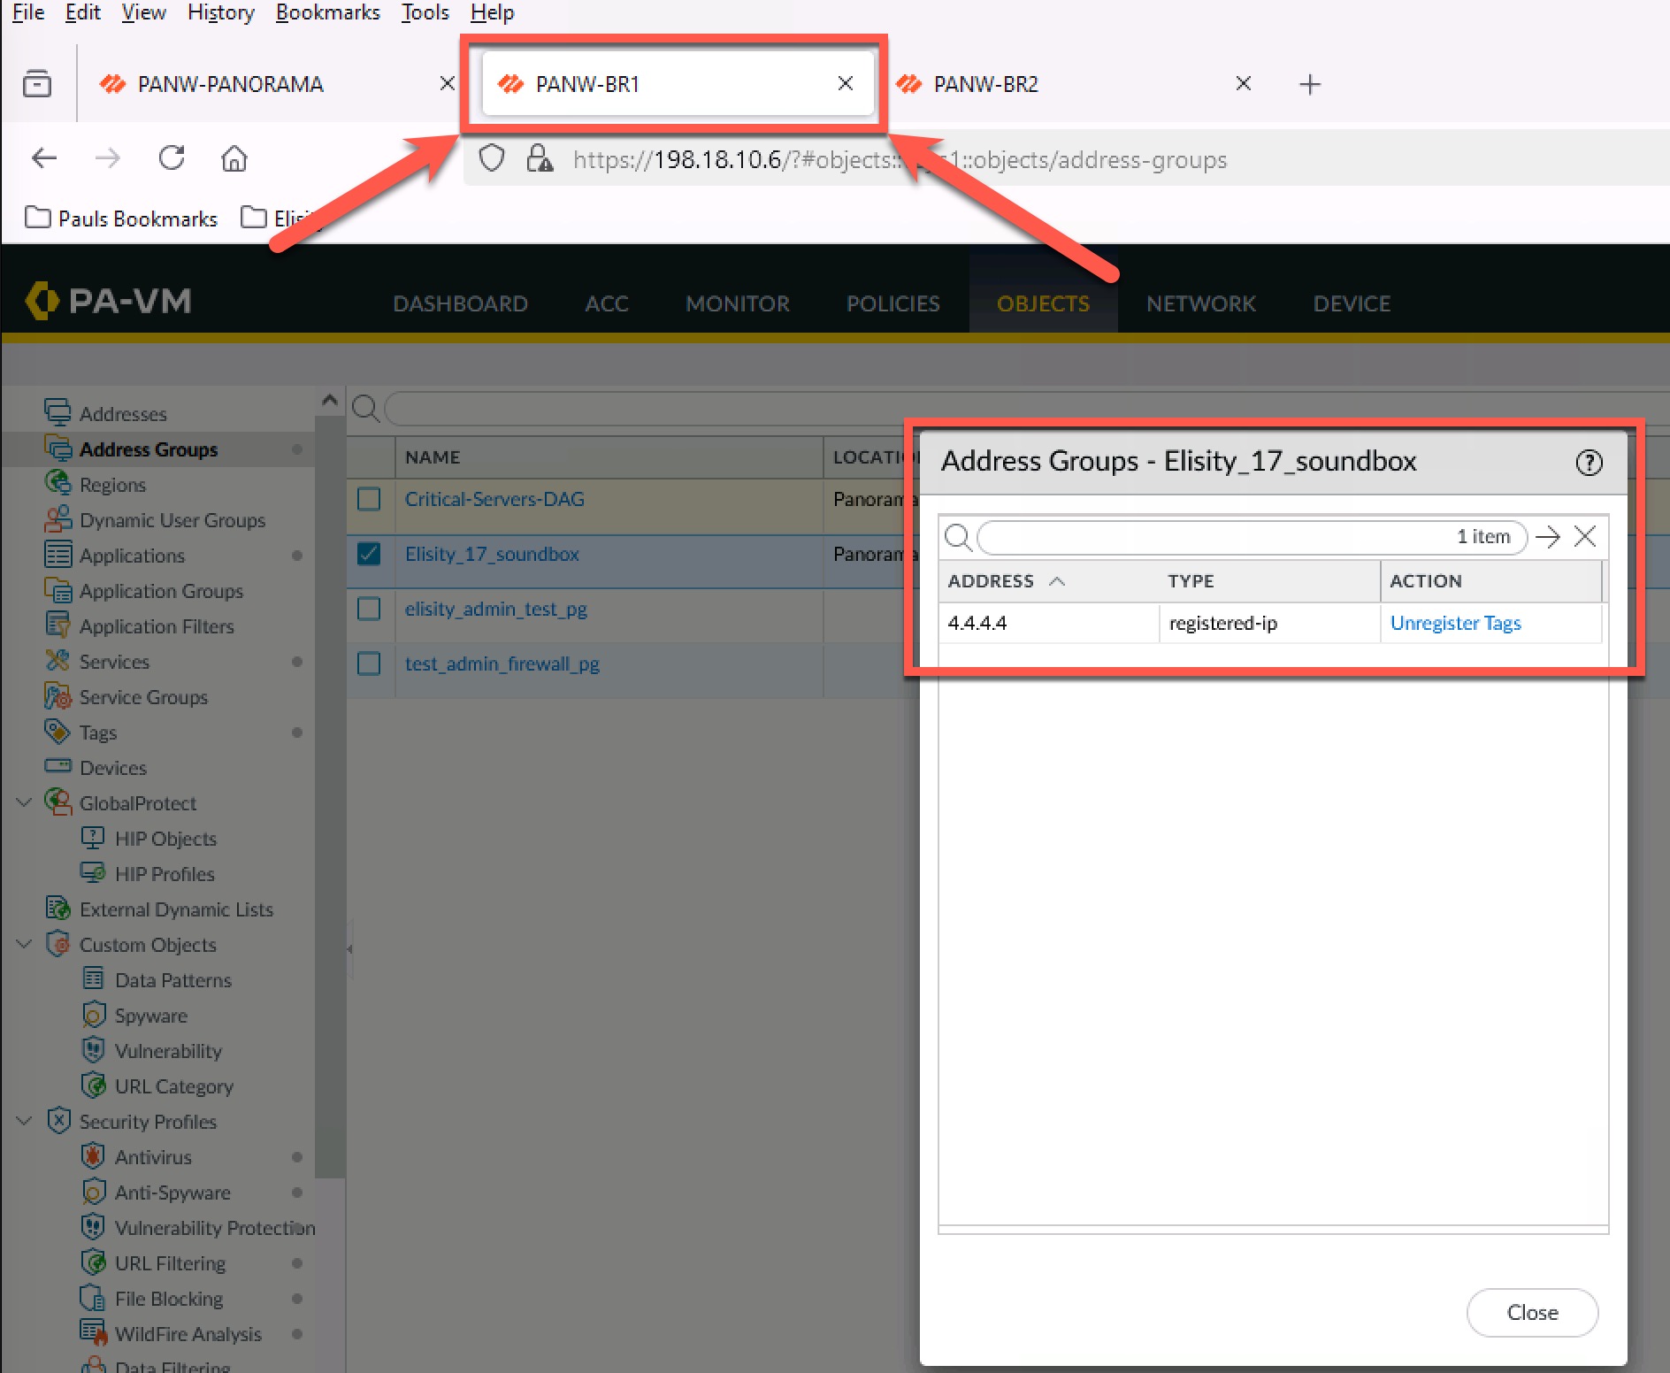Click the sidebar scroll-up chevron
The width and height of the screenshot is (1670, 1373).
(330, 401)
